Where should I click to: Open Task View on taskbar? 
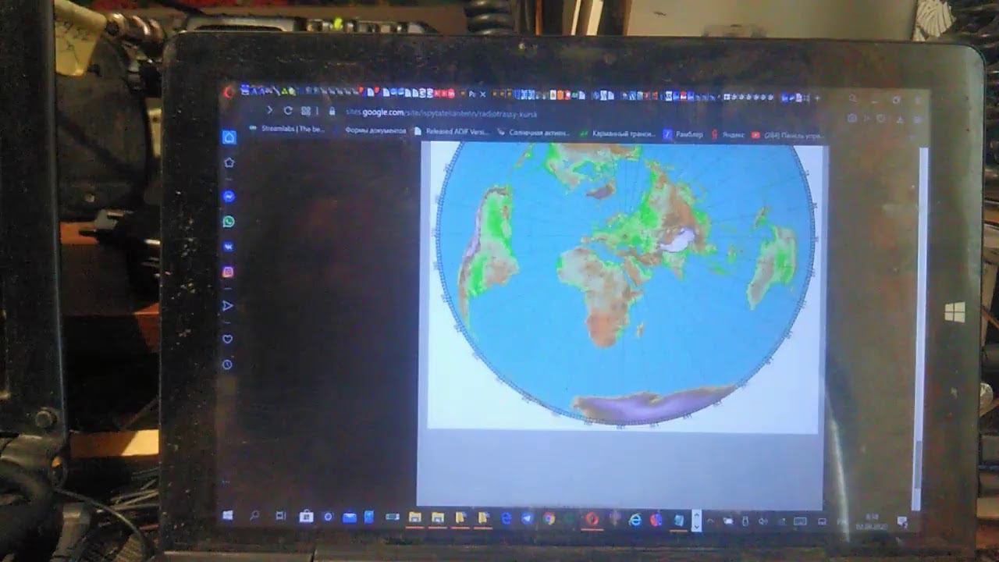click(280, 516)
